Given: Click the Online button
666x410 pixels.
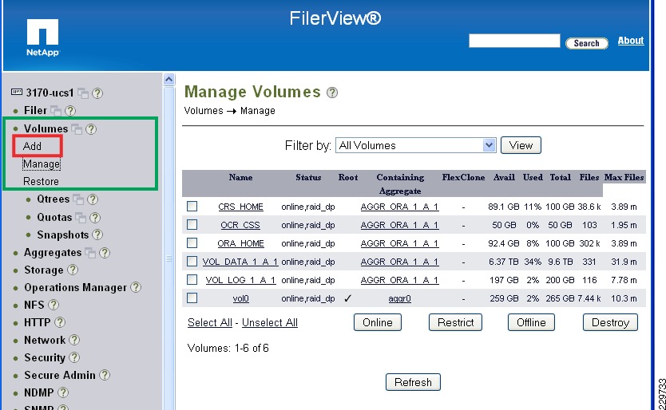Looking at the screenshot, I should (378, 322).
